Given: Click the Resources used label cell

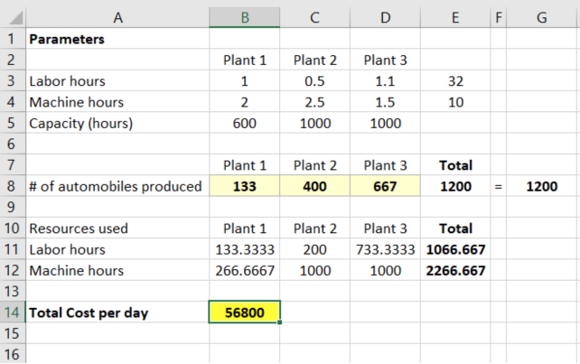Looking at the screenshot, I should [x=117, y=229].
